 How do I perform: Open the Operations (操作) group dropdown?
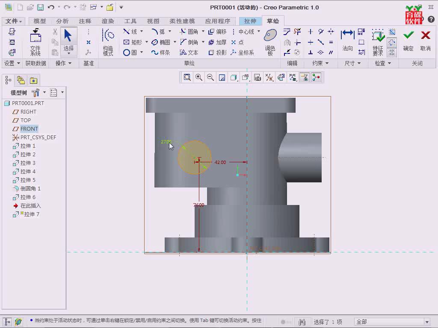click(x=63, y=63)
